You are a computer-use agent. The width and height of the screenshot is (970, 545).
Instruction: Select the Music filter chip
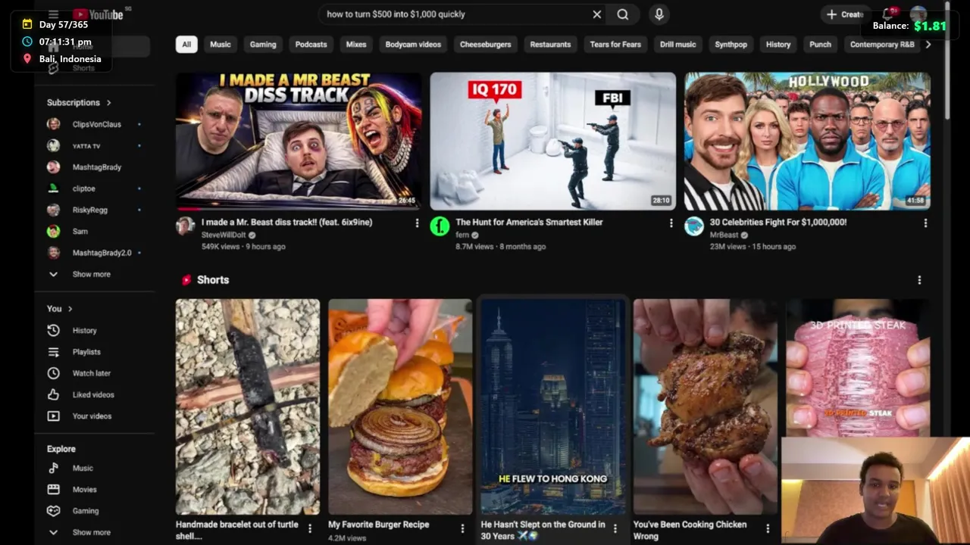[221, 45]
